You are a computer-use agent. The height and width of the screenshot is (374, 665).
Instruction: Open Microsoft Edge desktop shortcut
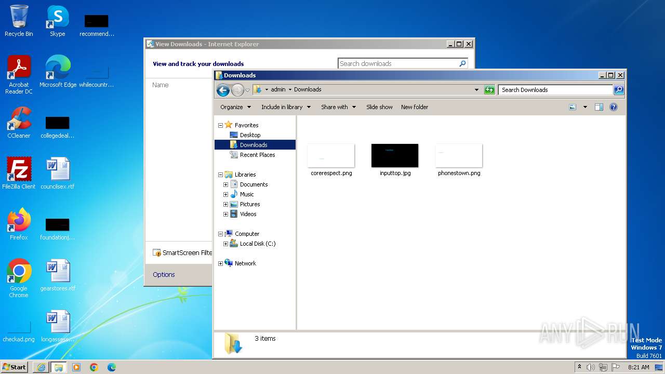[x=58, y=72]
